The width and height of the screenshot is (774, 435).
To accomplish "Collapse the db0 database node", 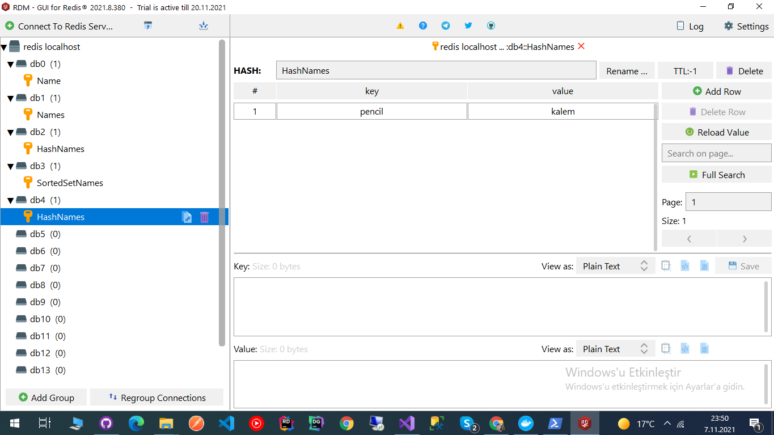I will (10, 65).
